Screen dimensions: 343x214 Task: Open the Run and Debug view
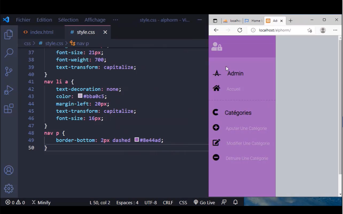pos(9,90)
